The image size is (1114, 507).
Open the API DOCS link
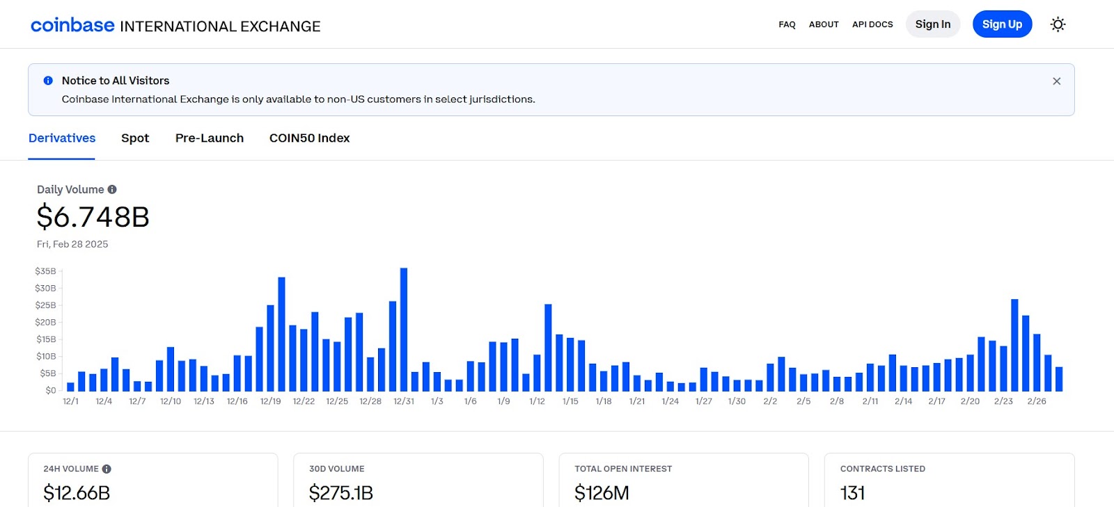(x=872, y=24)
